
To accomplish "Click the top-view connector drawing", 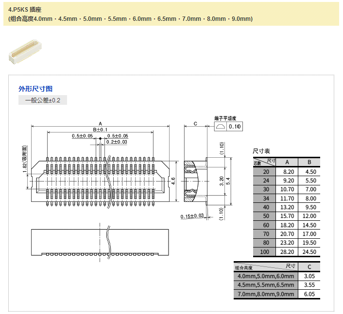I will pos(100,181).
